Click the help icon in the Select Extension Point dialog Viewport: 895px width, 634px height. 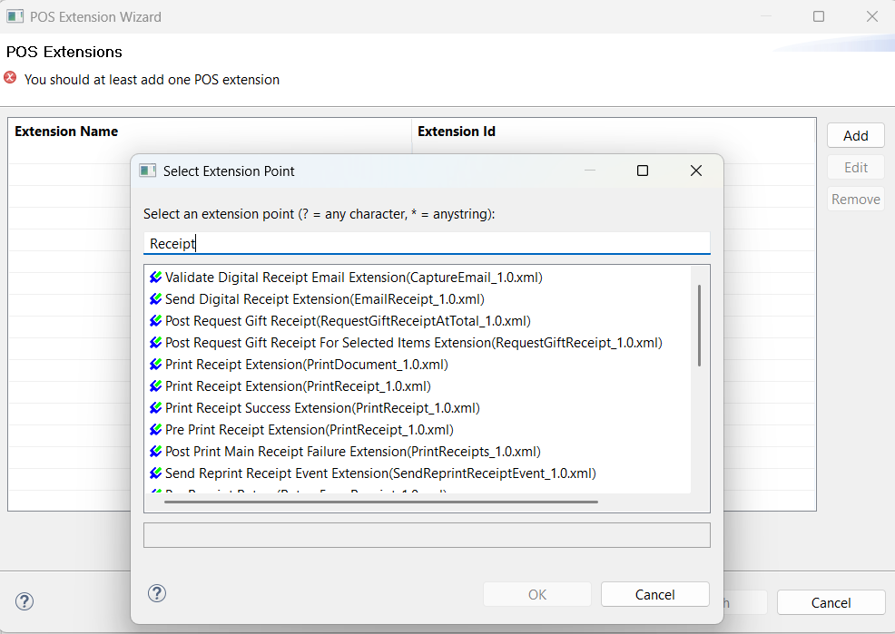click(157, 593)
